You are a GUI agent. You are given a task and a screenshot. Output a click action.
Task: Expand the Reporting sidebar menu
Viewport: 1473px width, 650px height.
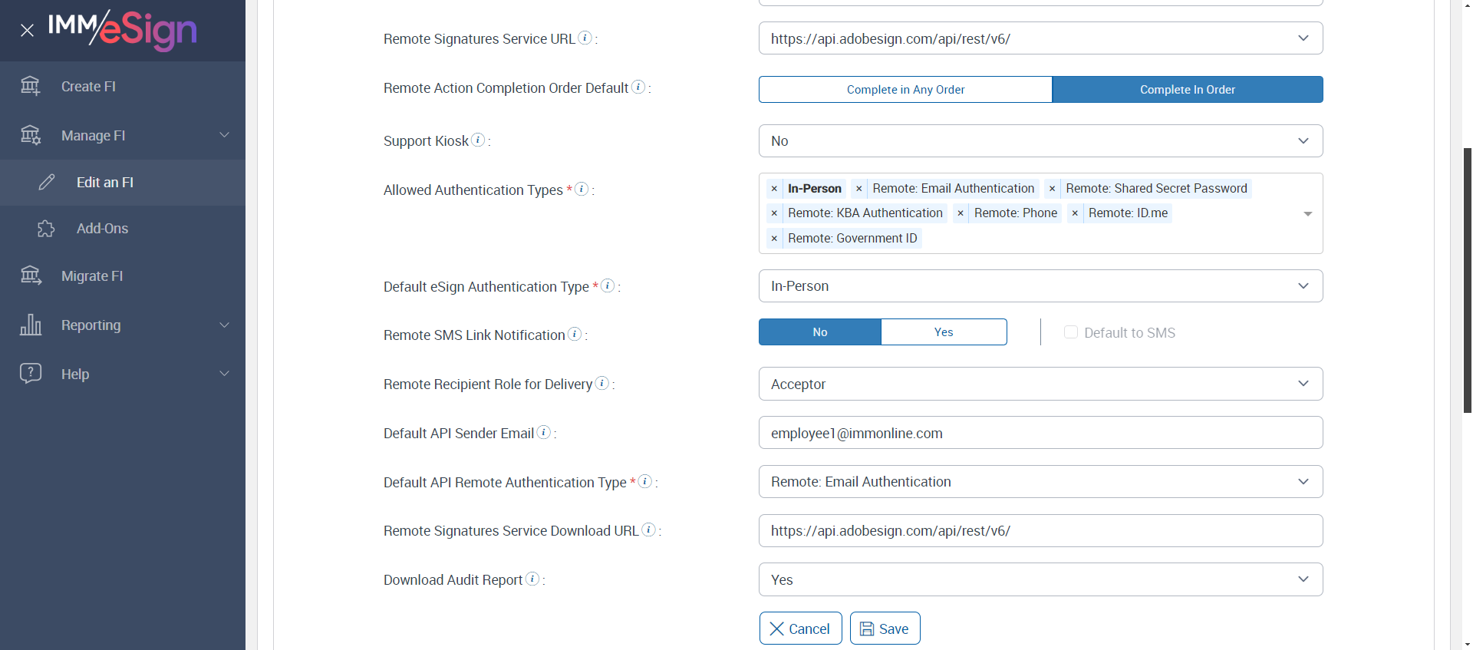(x=123, y=325)
